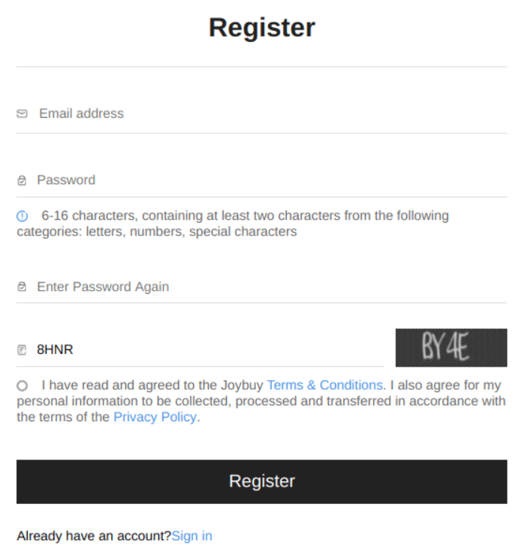Click the envelope icon beside Email address
Viewport: 527px width, 557px height.
click(x=22, y=114)
